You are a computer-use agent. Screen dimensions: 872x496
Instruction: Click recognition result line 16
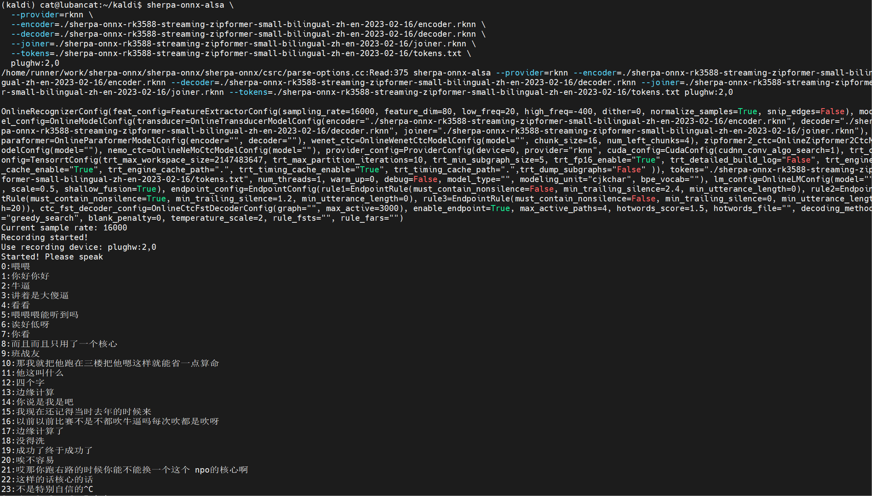pos(110,421)
